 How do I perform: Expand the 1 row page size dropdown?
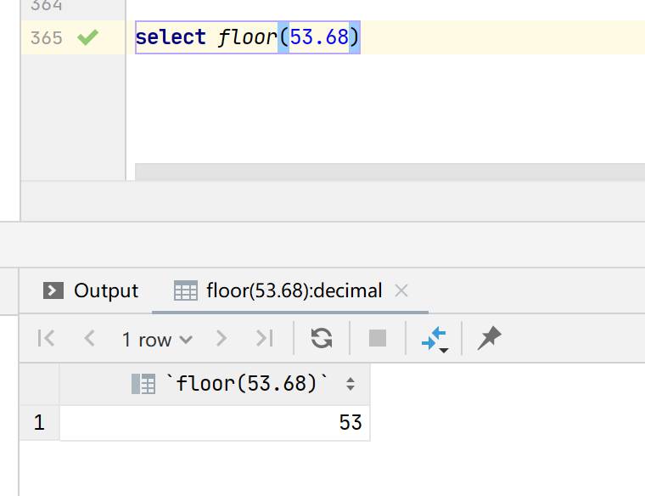(157, 340)
